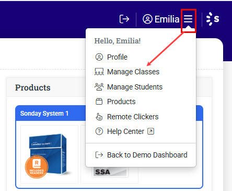Click the Hello, Emilia! greeting text
This screenshot has width=232, height=191.
coord(118,41)
